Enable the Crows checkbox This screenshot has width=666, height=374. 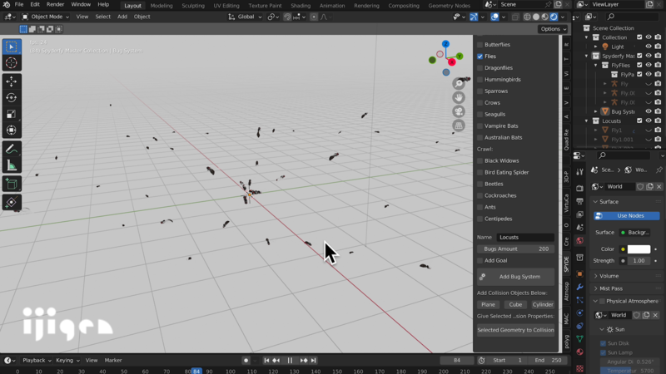[480, 102]
